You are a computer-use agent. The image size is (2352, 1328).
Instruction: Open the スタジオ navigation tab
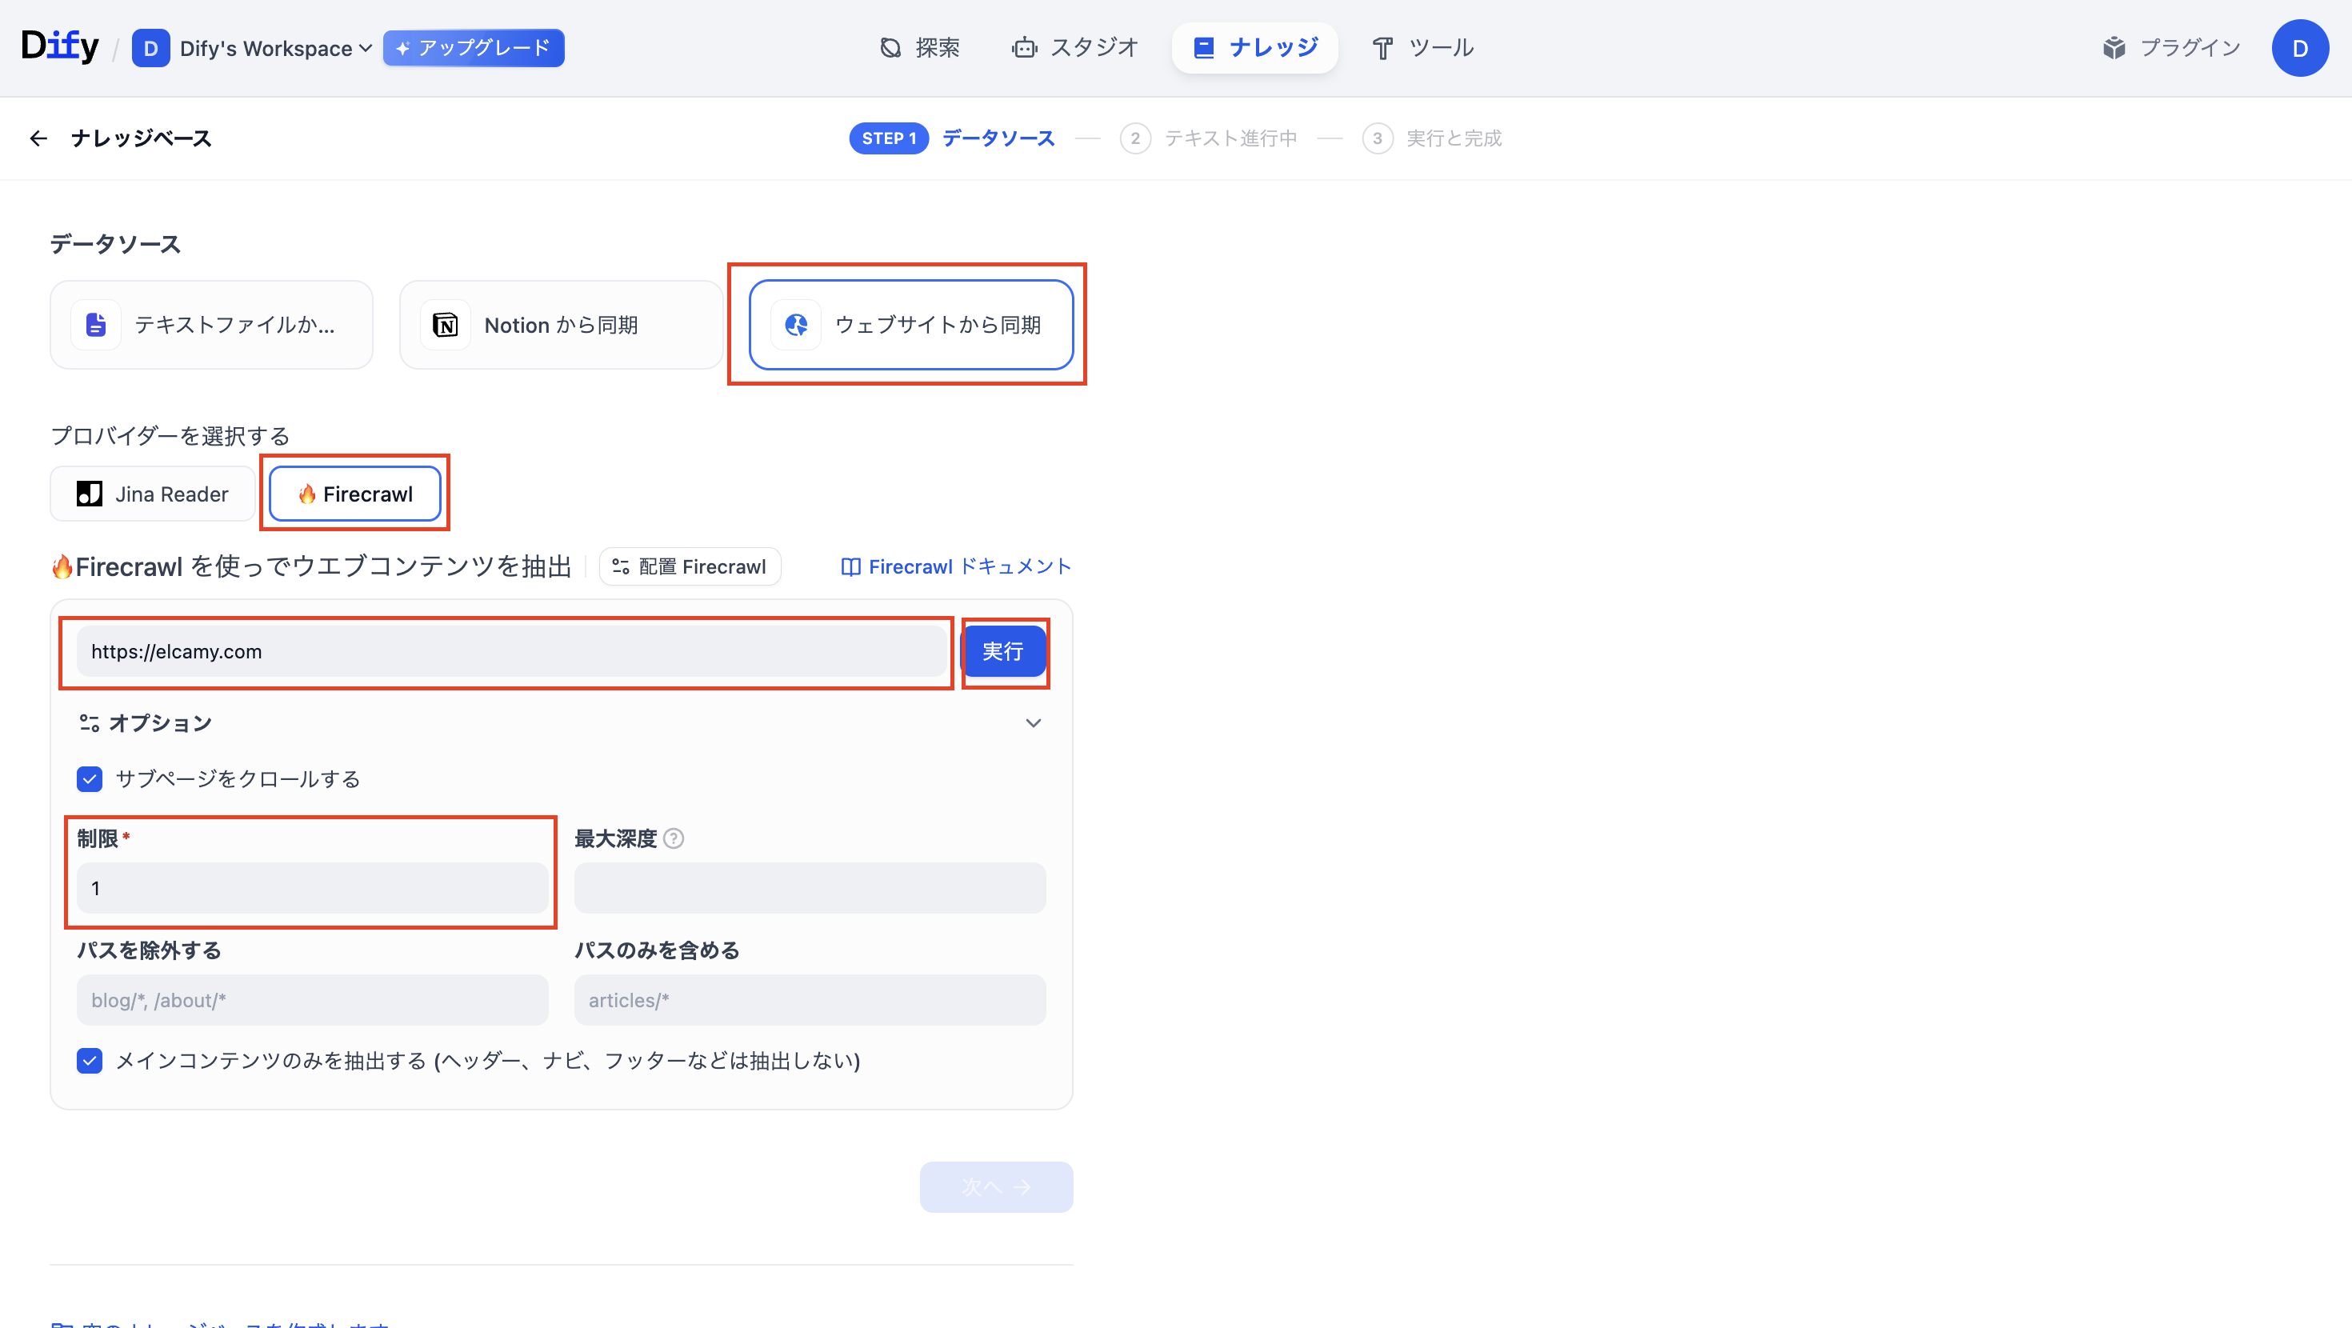click(1074, 47)
